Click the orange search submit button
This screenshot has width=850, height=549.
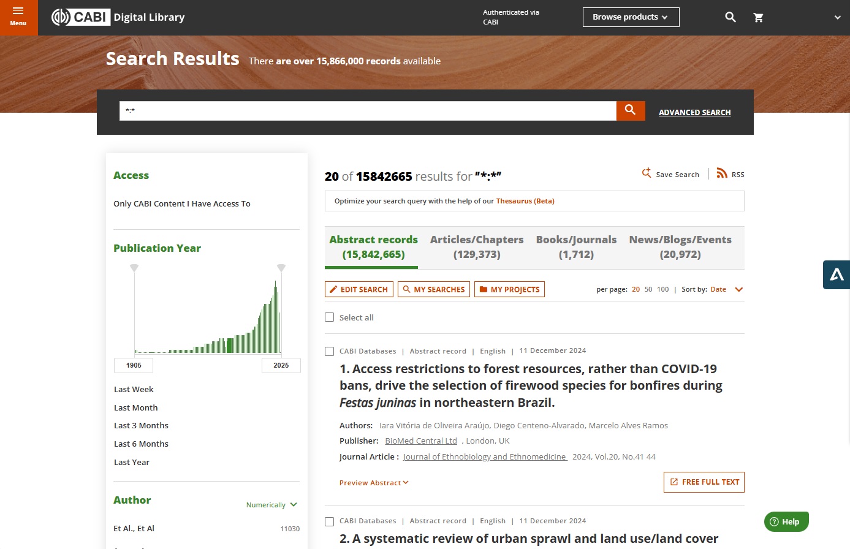pyautogui.click(x=631, y=111)
